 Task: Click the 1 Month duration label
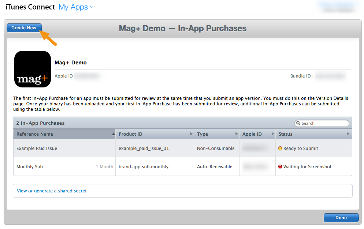coord(104,166)
